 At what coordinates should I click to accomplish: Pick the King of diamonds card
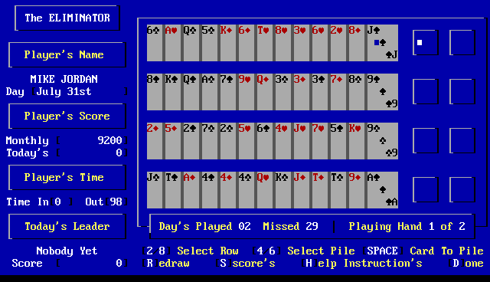pos(227,43)
